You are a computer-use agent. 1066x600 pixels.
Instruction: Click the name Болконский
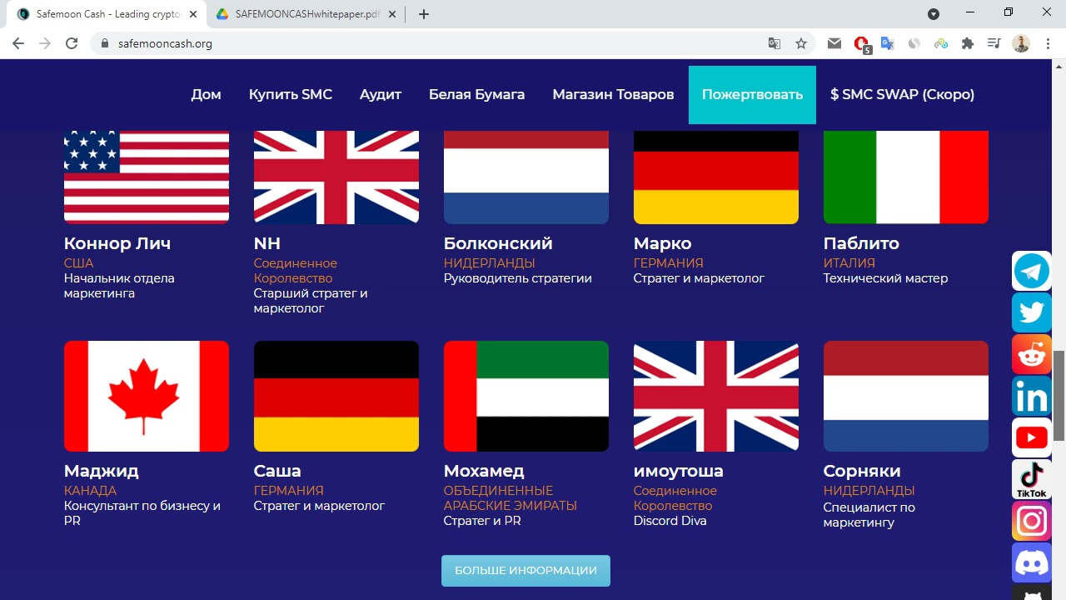pyautogui.click(x=498, y=243)
